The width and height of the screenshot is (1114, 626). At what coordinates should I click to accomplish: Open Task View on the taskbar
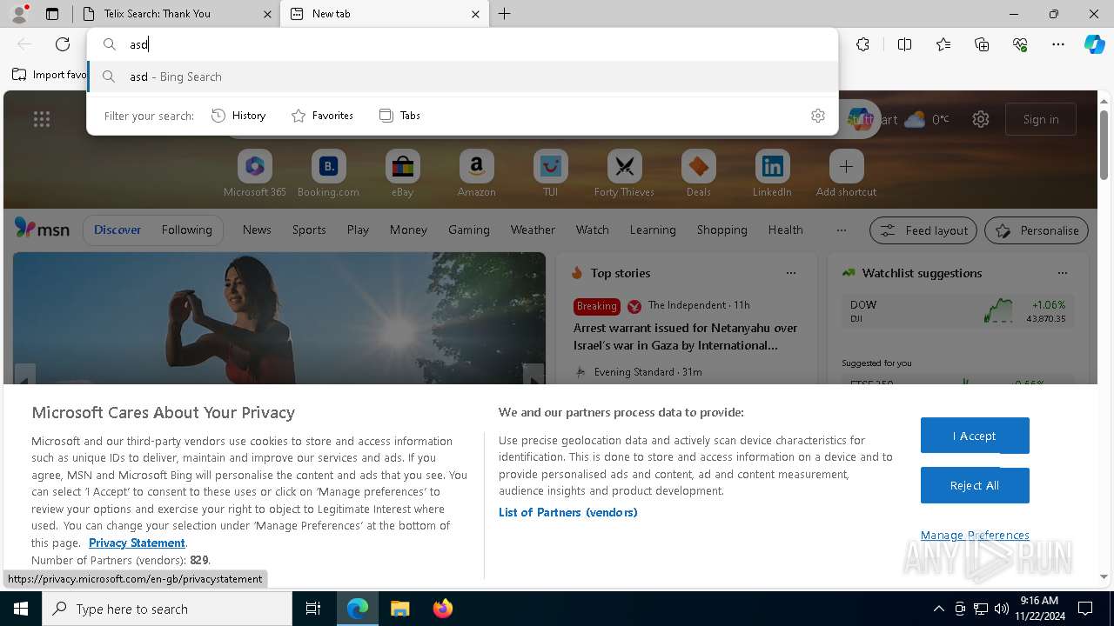coord(313,609)
